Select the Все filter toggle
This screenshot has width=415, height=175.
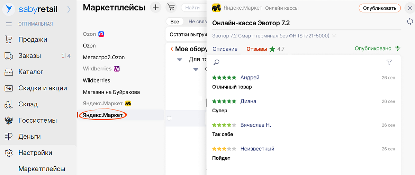point(175,21)
